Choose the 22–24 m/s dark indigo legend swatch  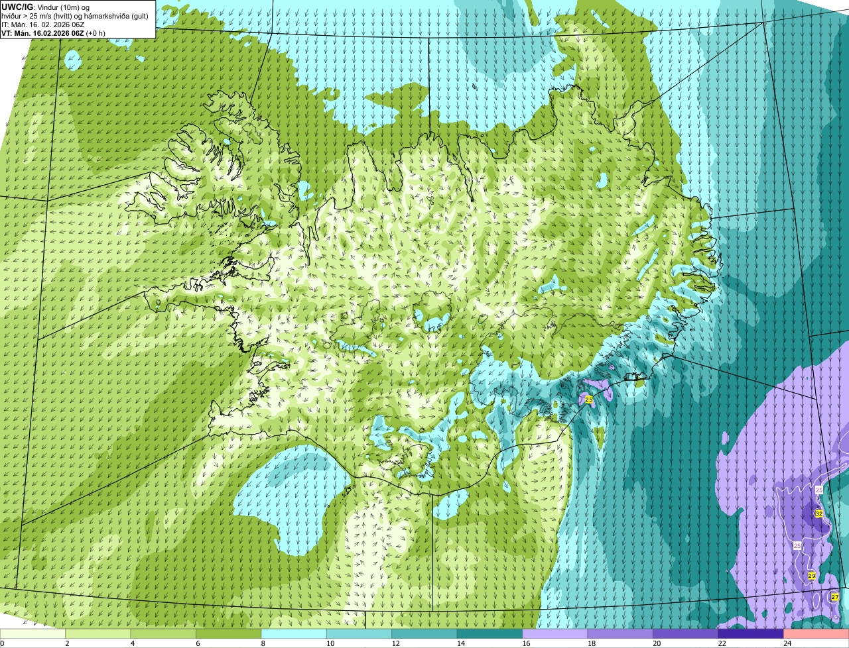pyautogui.click(x=751, y=633)
